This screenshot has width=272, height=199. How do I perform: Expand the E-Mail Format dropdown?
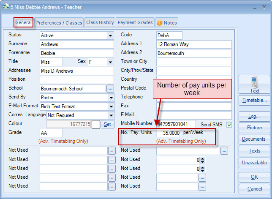point(110,106)
